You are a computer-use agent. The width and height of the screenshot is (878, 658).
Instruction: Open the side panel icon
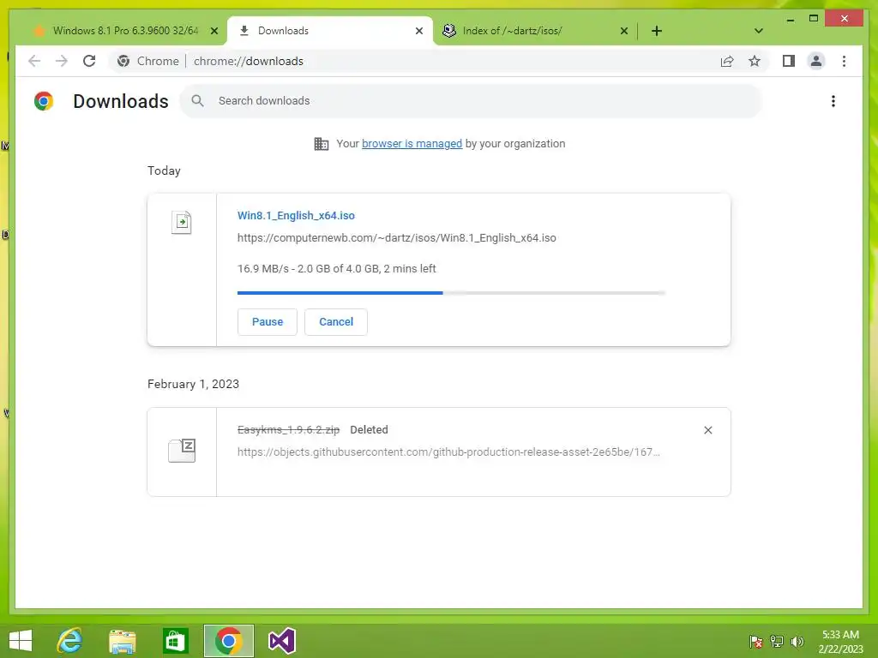[x=789, y=61]
